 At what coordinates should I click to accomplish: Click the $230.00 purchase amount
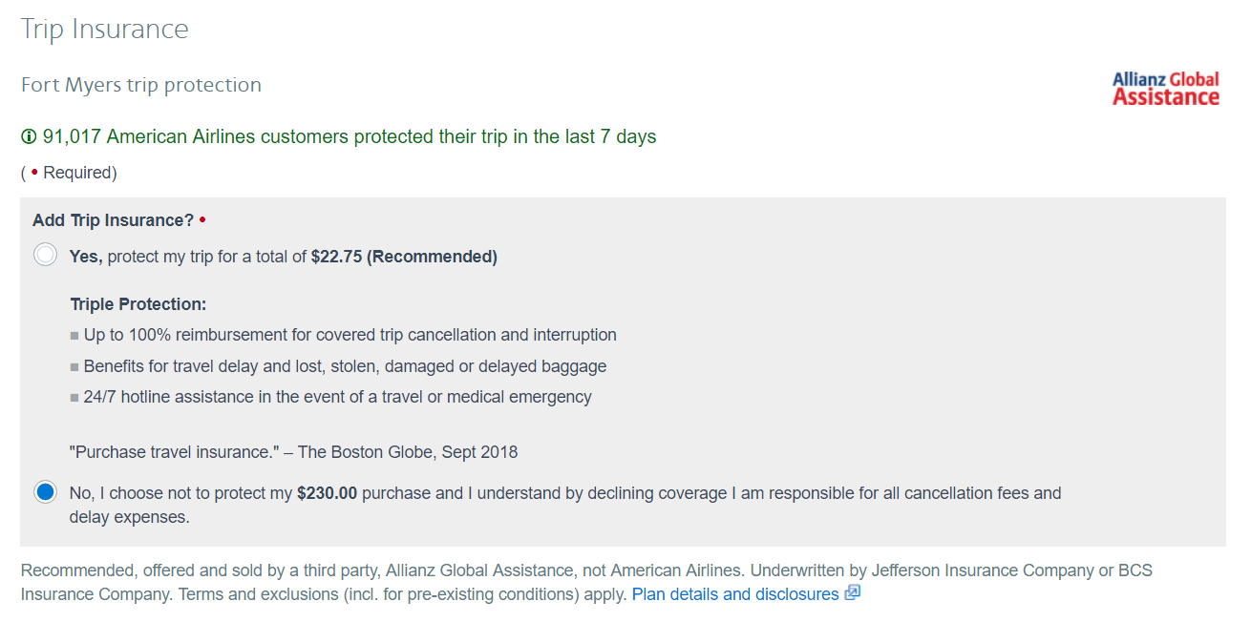pos(327,493)
